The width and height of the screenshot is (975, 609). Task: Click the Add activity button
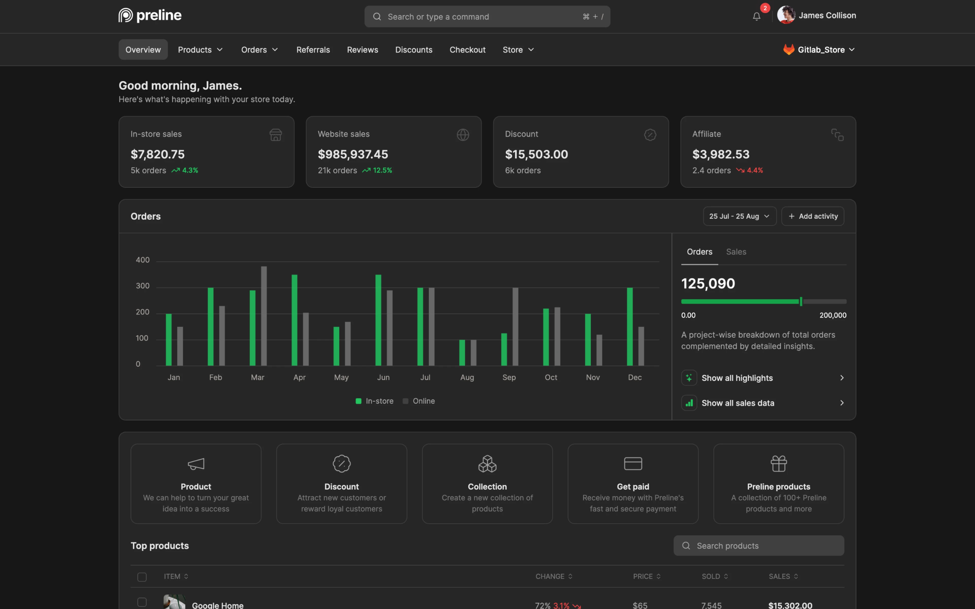click(x=813, y=216)
